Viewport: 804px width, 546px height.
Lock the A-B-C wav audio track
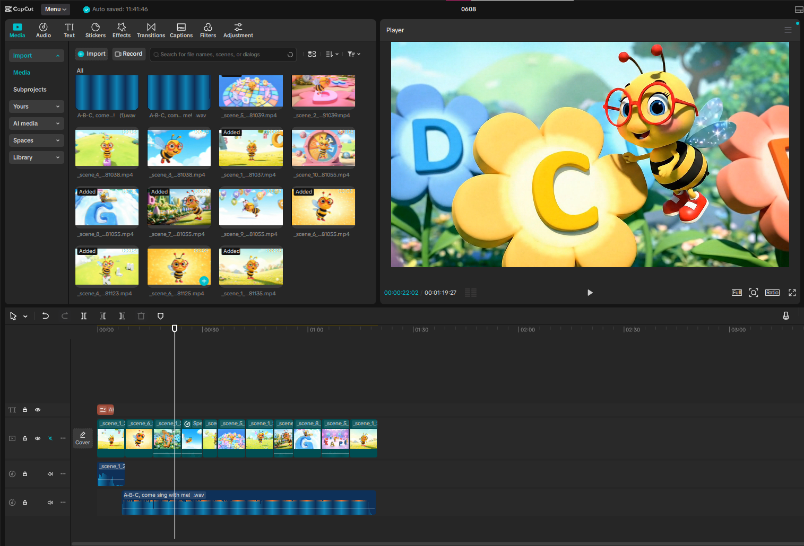[25, 503]
